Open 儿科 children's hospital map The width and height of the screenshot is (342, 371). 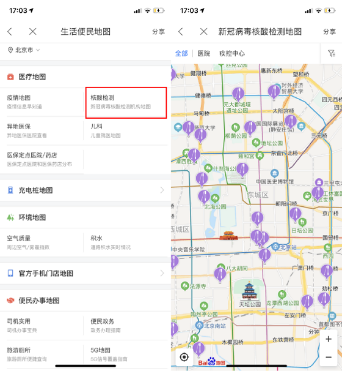[126, 130]
